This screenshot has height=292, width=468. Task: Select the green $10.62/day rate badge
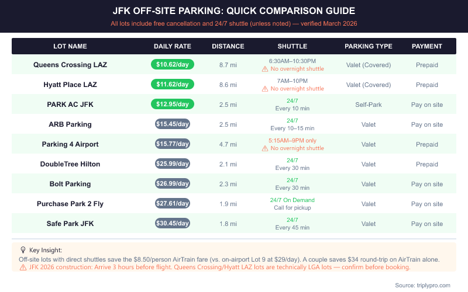(172, 65)
